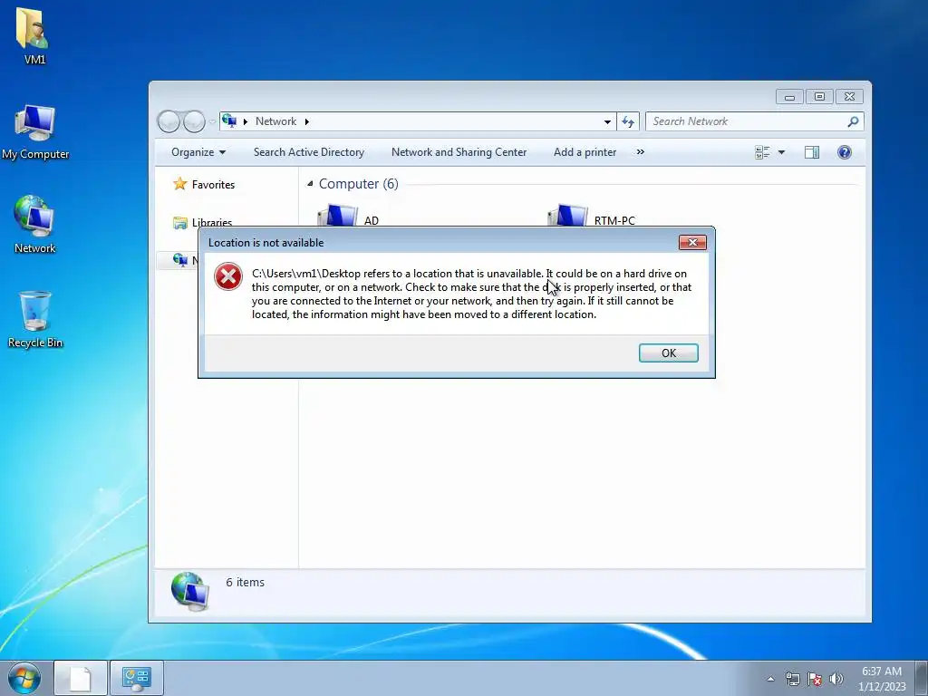Click the Favorites star icon

tap(180, 183)
